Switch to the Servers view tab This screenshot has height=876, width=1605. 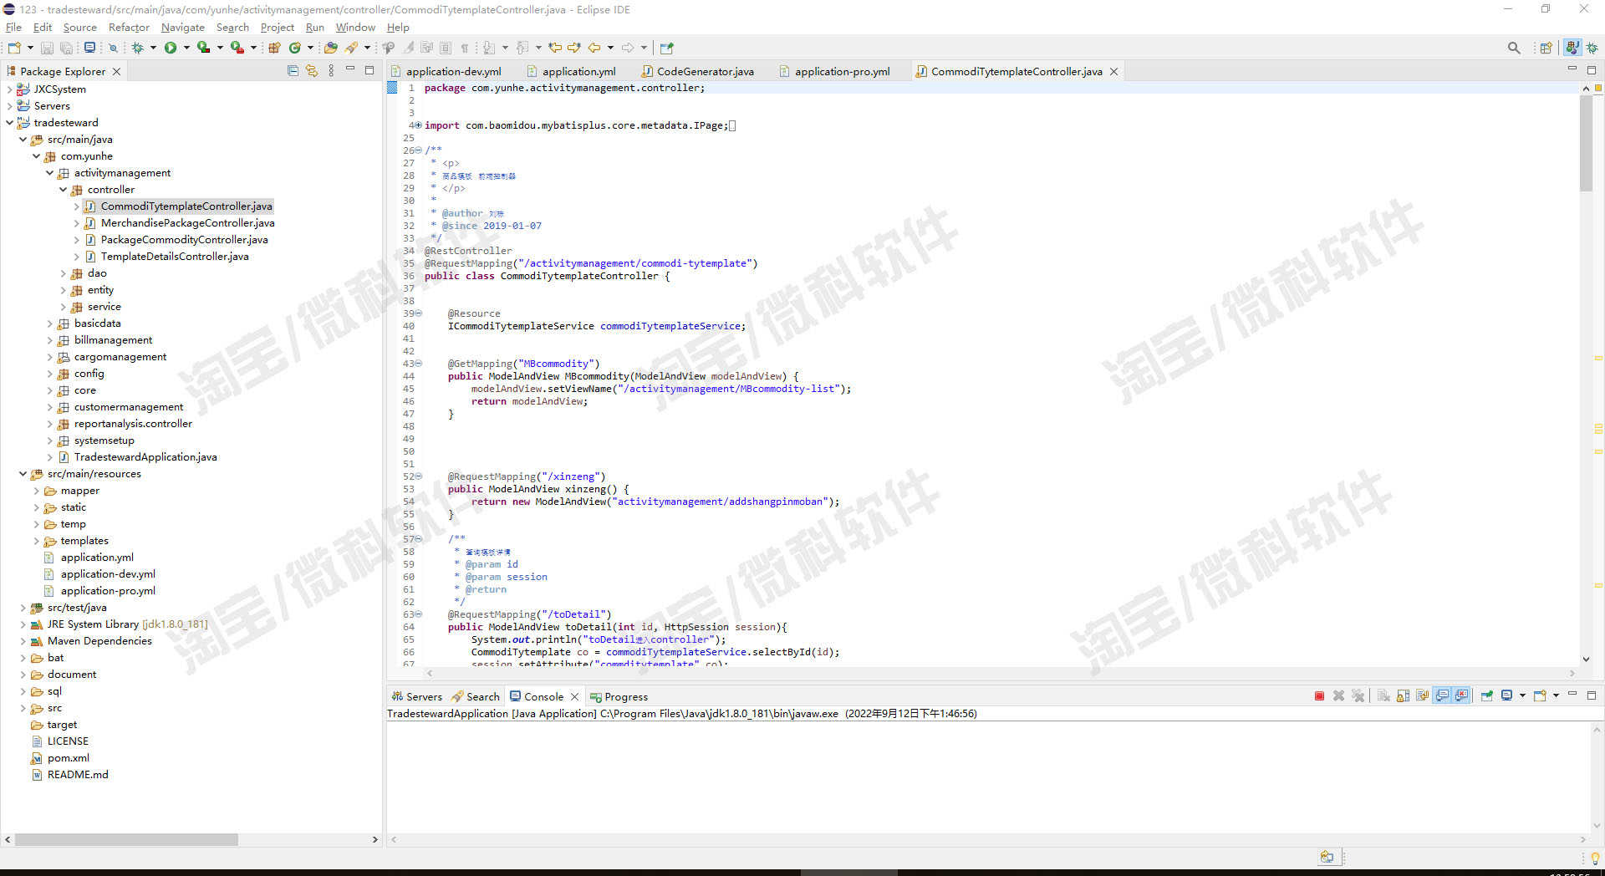416,696
